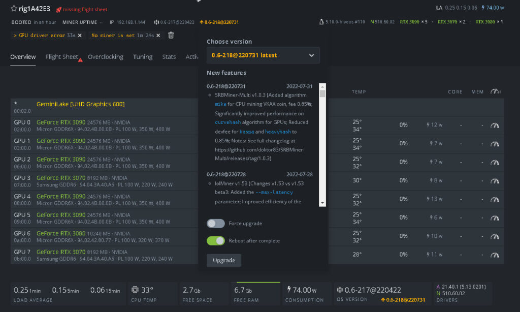Click the changelog scrollbar down arrow
The height and width of the screenshot is (312, 520).
[x=322, y=203]
